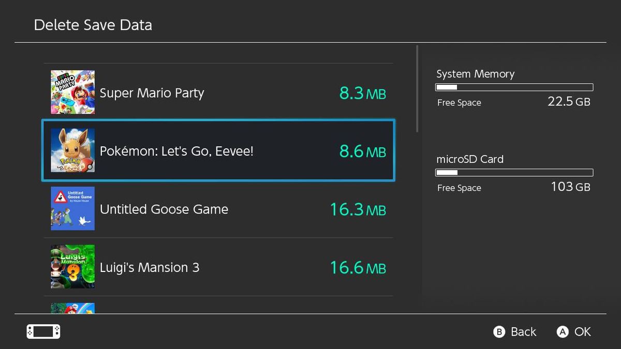Click the Delete Save Data heading
Image resolution: width=621 pixels, height=349 pixels.
tap(93, 25)
